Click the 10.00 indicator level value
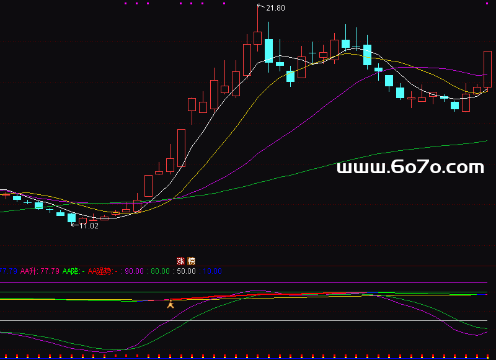This screenshot has width=496, height=360. pyautogui.click(x=212, y=271)
